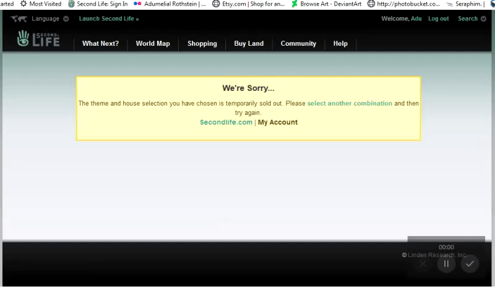The width and height of the screenshot is (495, 288).
Task: Click the Language label text
Action: 45,19
